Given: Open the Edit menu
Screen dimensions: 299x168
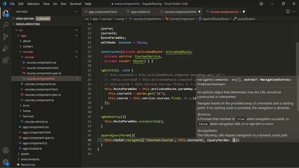Looking at the screenshot, I should [21, 4].
